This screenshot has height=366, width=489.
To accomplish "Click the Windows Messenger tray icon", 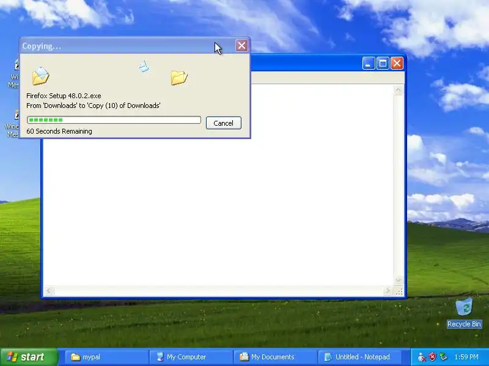I will (x=422, y=357).
